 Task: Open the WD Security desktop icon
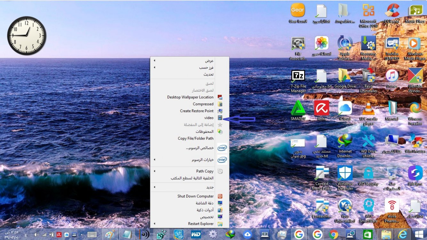[x=368, y=176]
